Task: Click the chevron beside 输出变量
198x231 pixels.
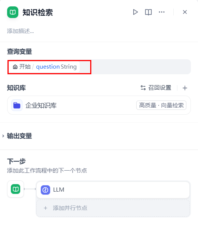Action: click(x=3, y=136)
